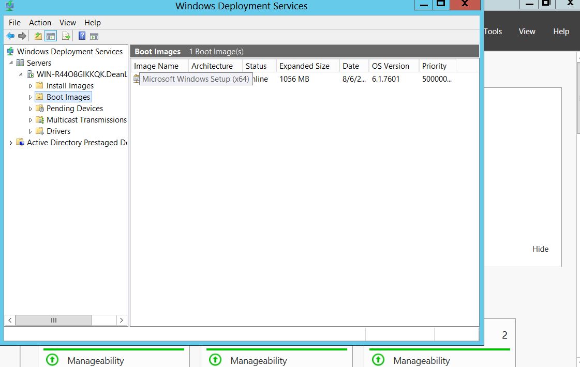Sort by the Status column header

pyautogui.click(x=259, y=66)
